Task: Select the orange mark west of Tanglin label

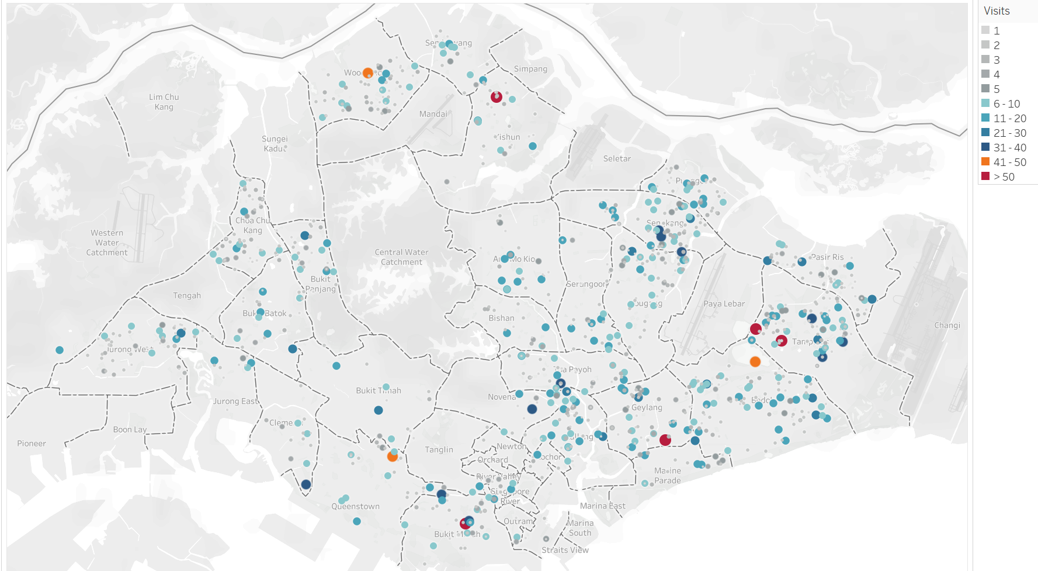Action: (x=393, y=456)
